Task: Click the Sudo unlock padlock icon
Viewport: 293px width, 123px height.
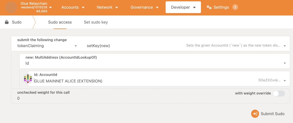Action: (x=7, y=22)
